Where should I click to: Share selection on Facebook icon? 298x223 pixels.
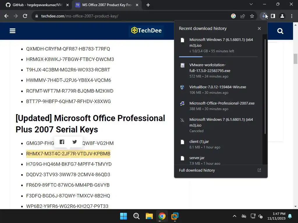point(62,142)
